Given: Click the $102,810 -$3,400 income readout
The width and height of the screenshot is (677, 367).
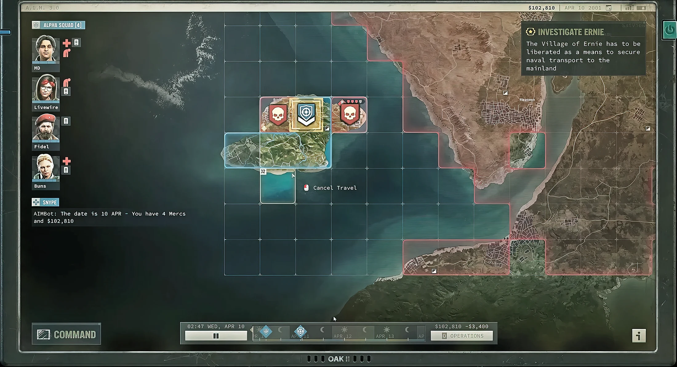Looking at the screenshot, I should 462,326.
